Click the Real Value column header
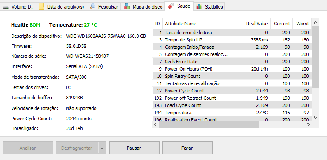This screenshot has width=327, height=160. 251,24
